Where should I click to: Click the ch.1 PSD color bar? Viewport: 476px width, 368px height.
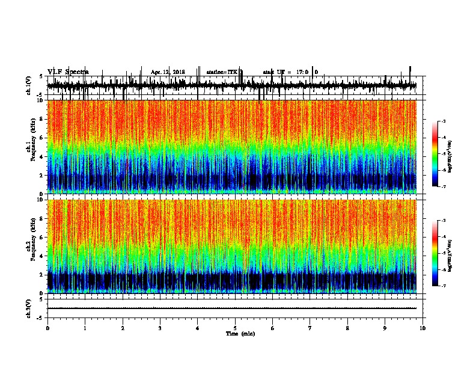tap(435, 154)
